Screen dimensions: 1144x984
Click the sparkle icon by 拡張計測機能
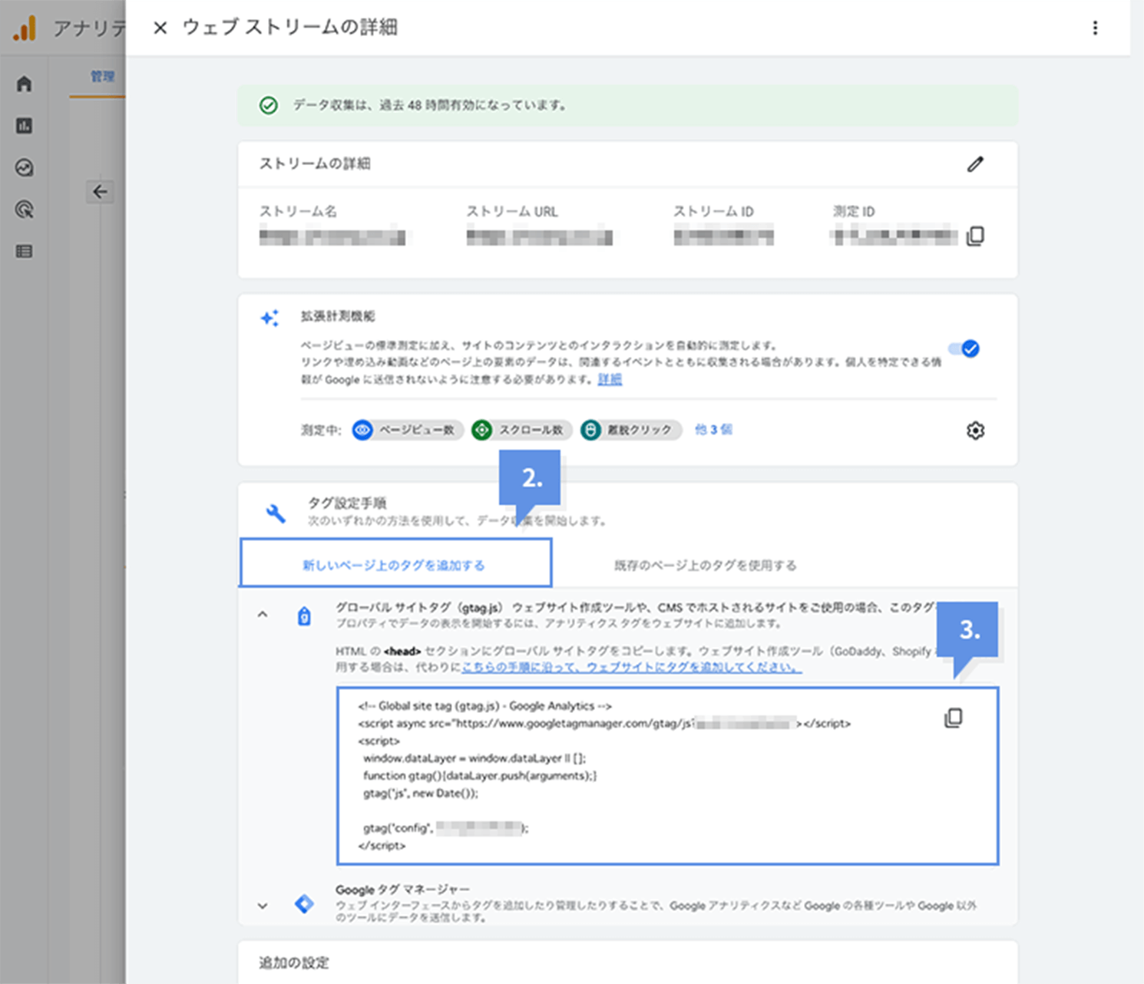tap(269, 318)
